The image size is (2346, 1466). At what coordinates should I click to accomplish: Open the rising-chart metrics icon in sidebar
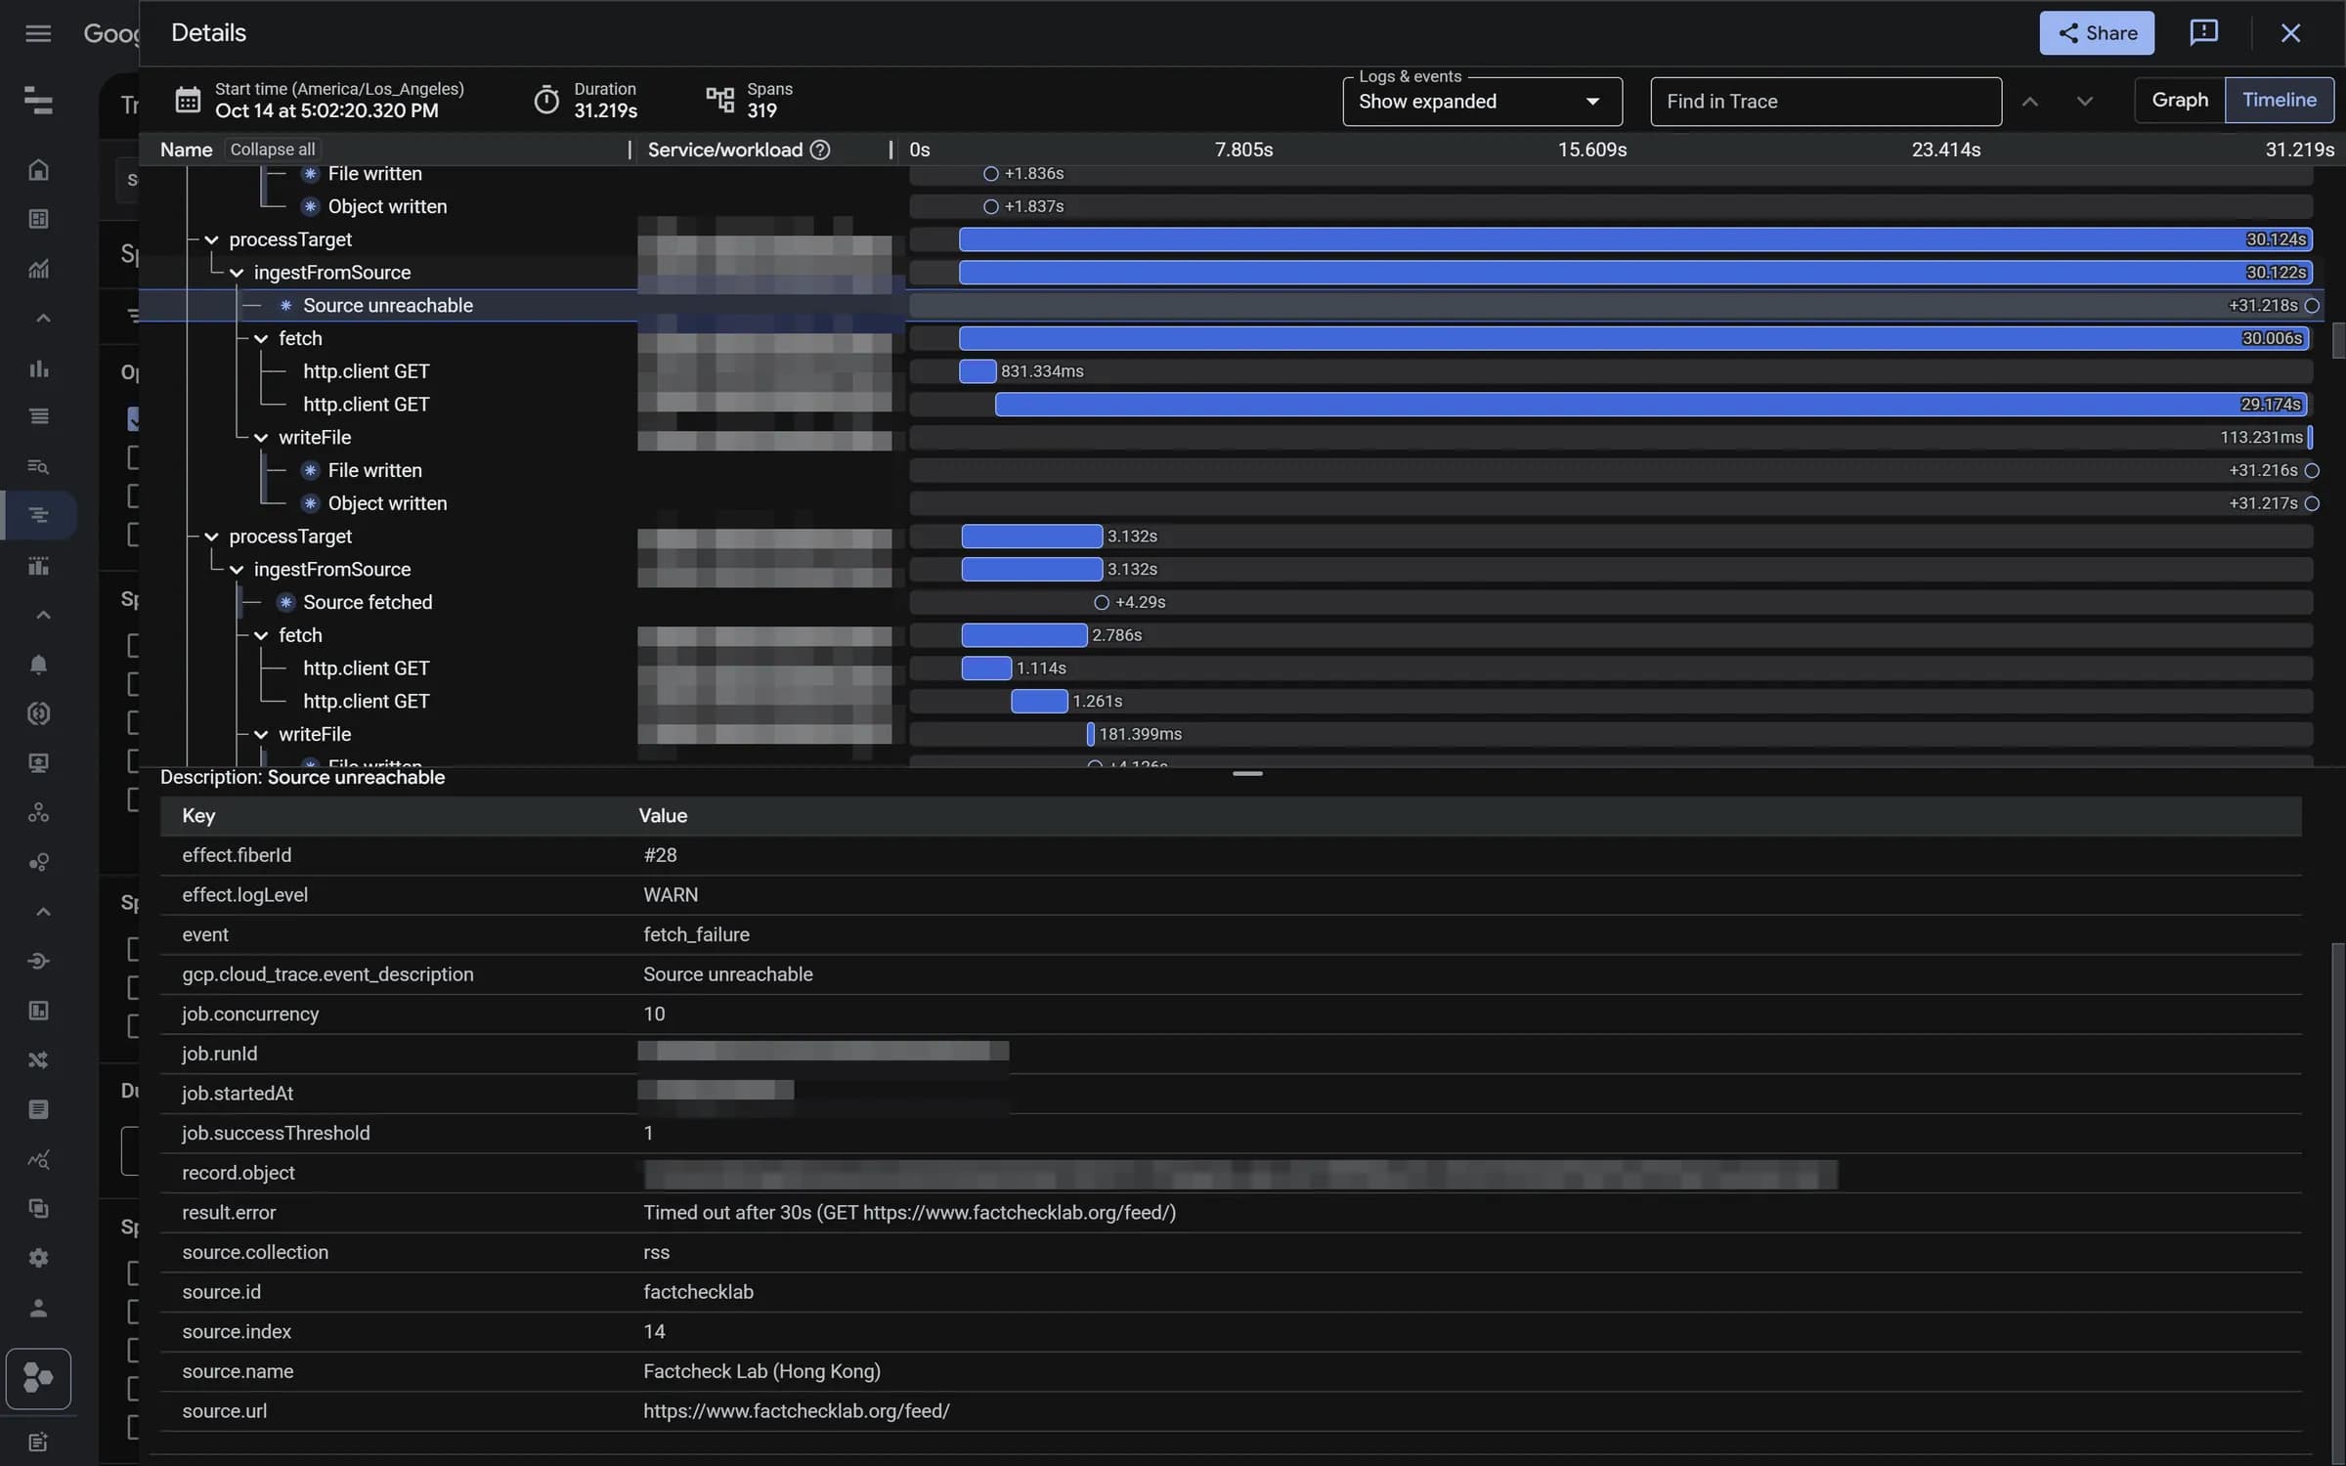click(38, 269)
